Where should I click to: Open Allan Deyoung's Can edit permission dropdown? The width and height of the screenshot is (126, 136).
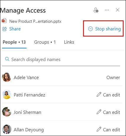pyautogui.click(x=108, y=130)
